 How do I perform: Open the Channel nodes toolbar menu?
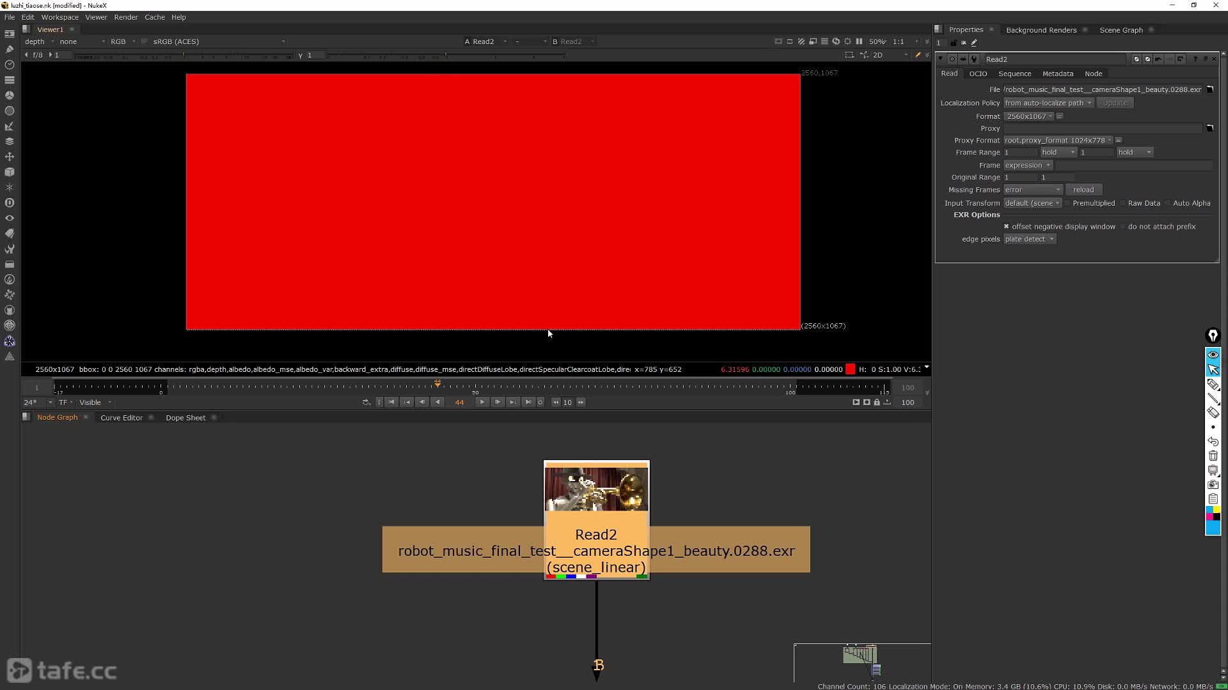10,80
